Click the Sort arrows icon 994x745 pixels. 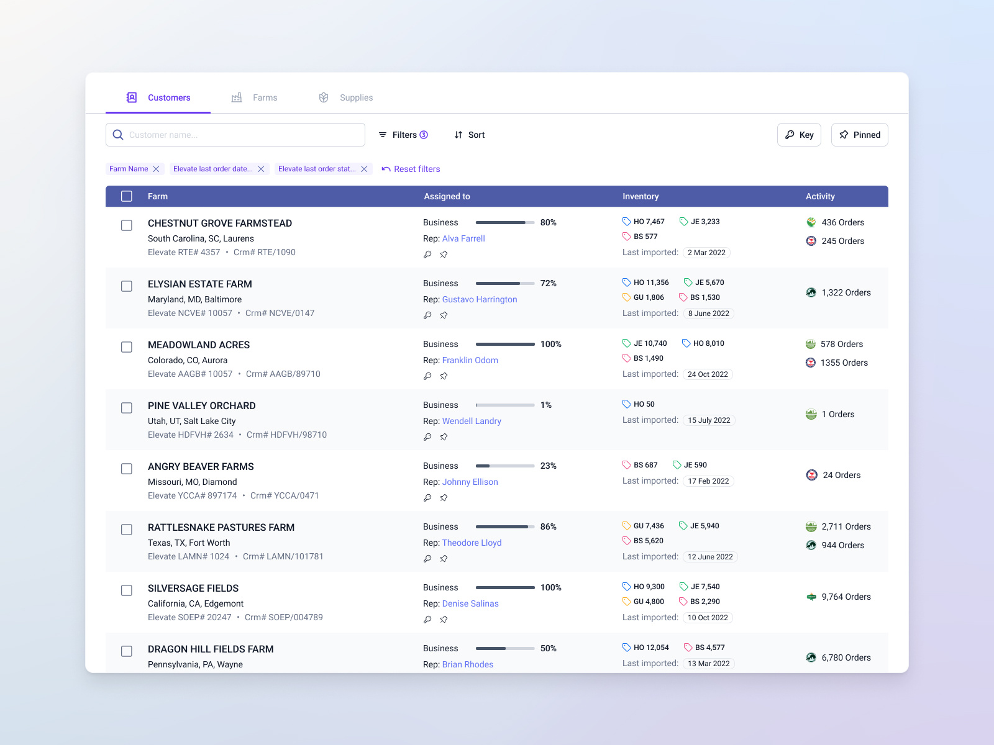[x=458, y=135]
